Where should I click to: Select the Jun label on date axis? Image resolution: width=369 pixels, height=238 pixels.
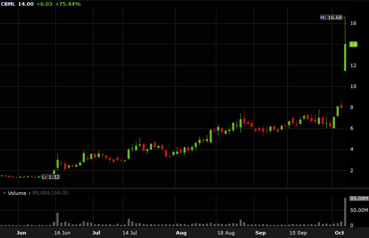(x=21, y=233)
